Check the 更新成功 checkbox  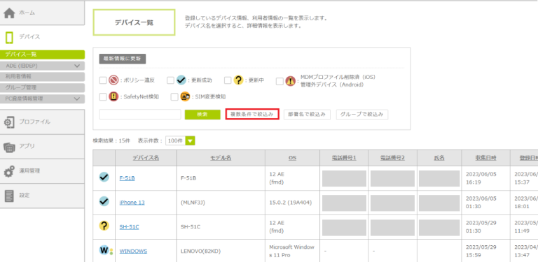[170, 80]
